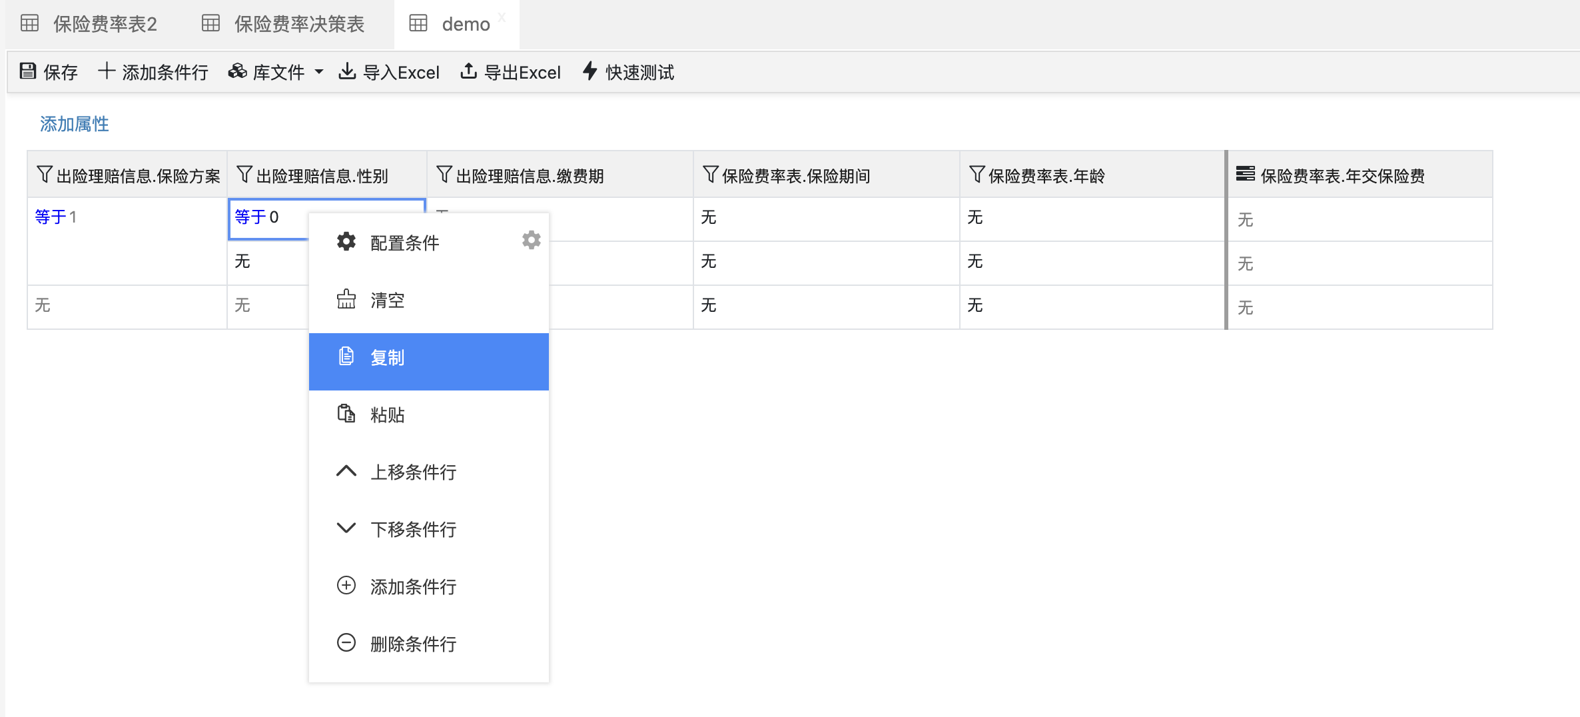This screenshot has width=1580, height=717.
Task: Click action column icon for 年交保险费
Action: [x=1245, y=175]
